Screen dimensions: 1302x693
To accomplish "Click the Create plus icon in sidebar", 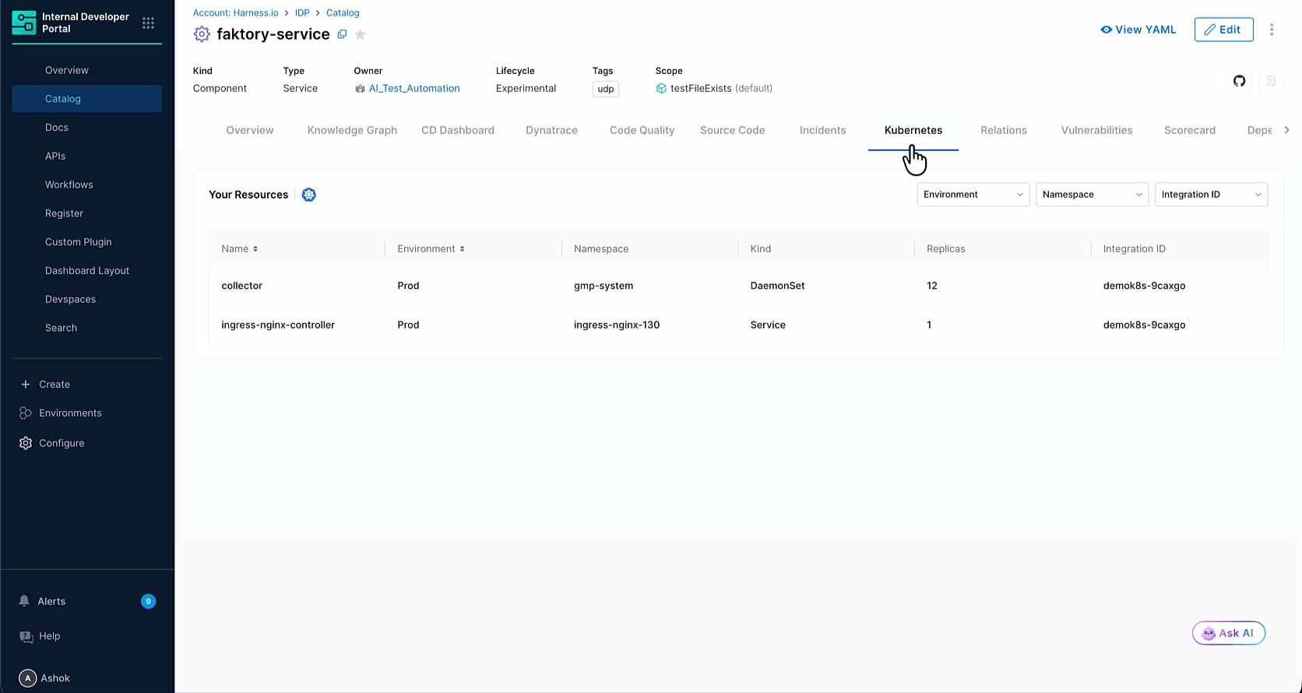I will (25, 385).
